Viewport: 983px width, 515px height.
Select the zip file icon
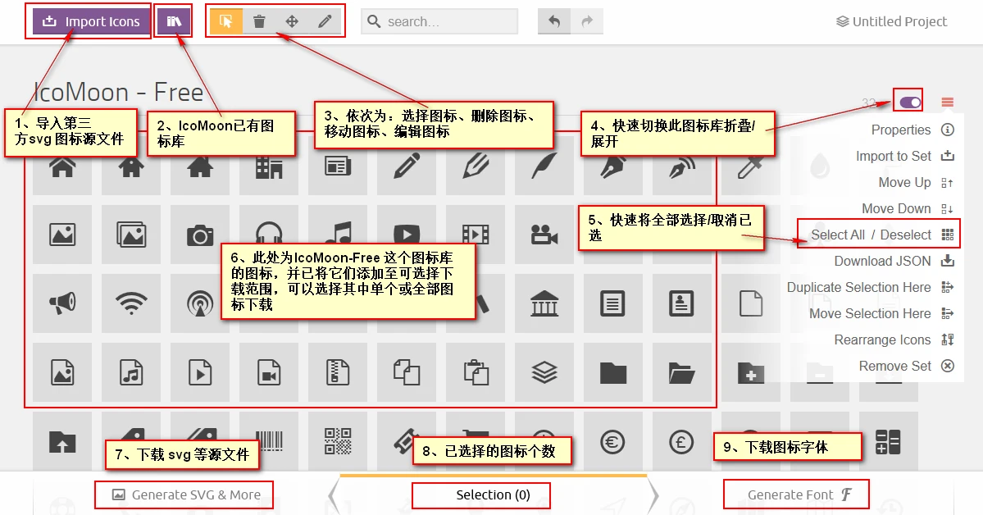pyautogui.click(x=338, y=372)
